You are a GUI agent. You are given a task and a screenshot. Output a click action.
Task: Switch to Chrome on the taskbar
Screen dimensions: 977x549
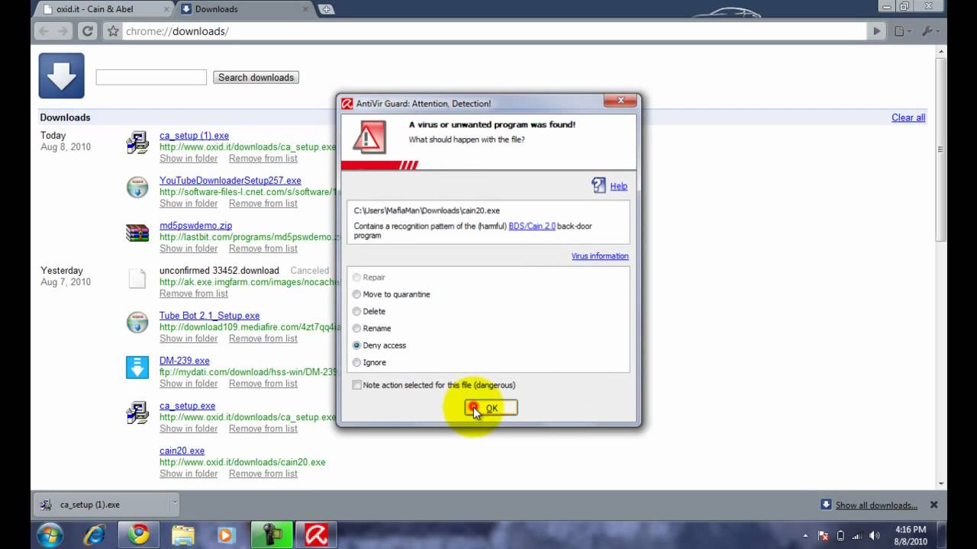[x=139, y=535]
